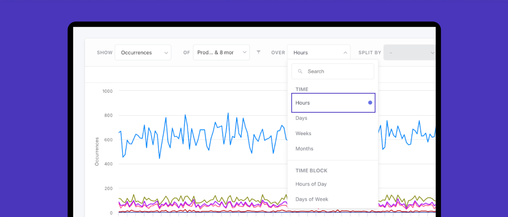Viewport: 508px width, 217px height.
Task: Collapse the Hours dropdown using up chevron
Action: [345, 53]
